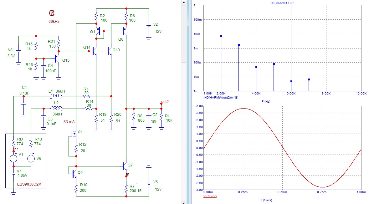Click the schematic scrollbar up arrow
The width and height of the screenshot is (369, 204).
pyautogui.click(x=184, y=2)
